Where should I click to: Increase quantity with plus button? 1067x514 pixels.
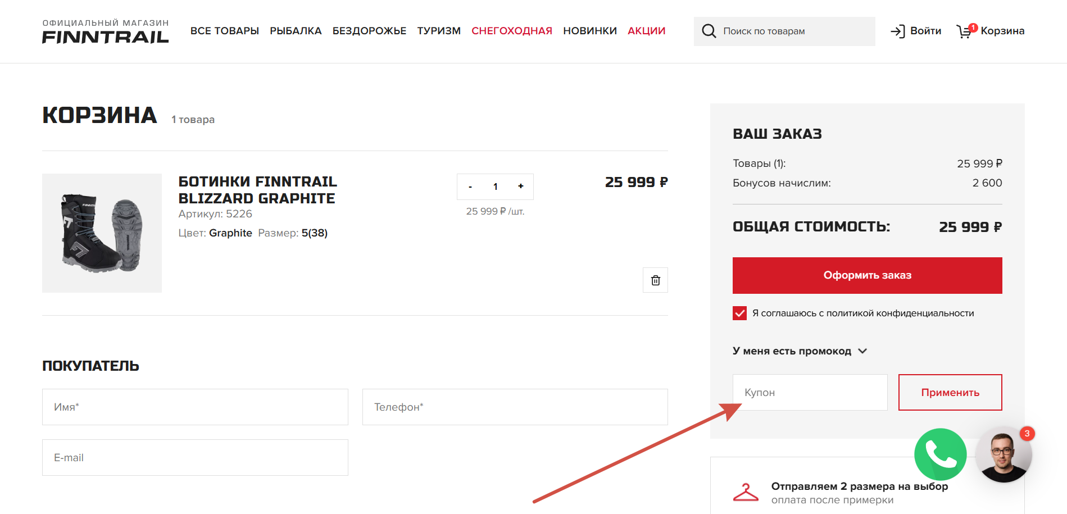521,187
